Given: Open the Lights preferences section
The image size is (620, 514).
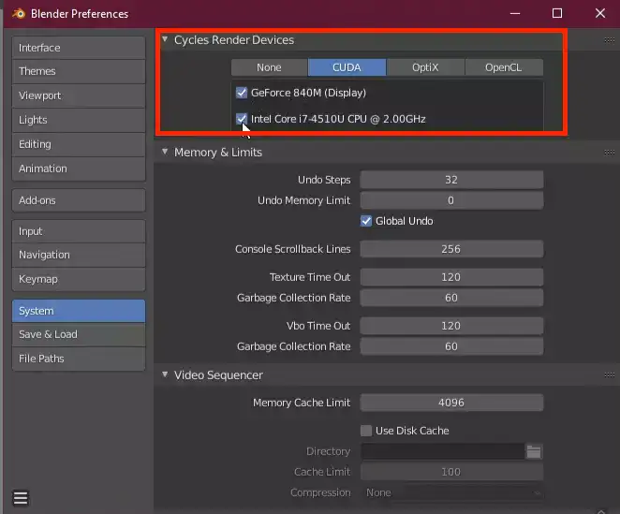Looking at the screenshot, I should 79,120.
